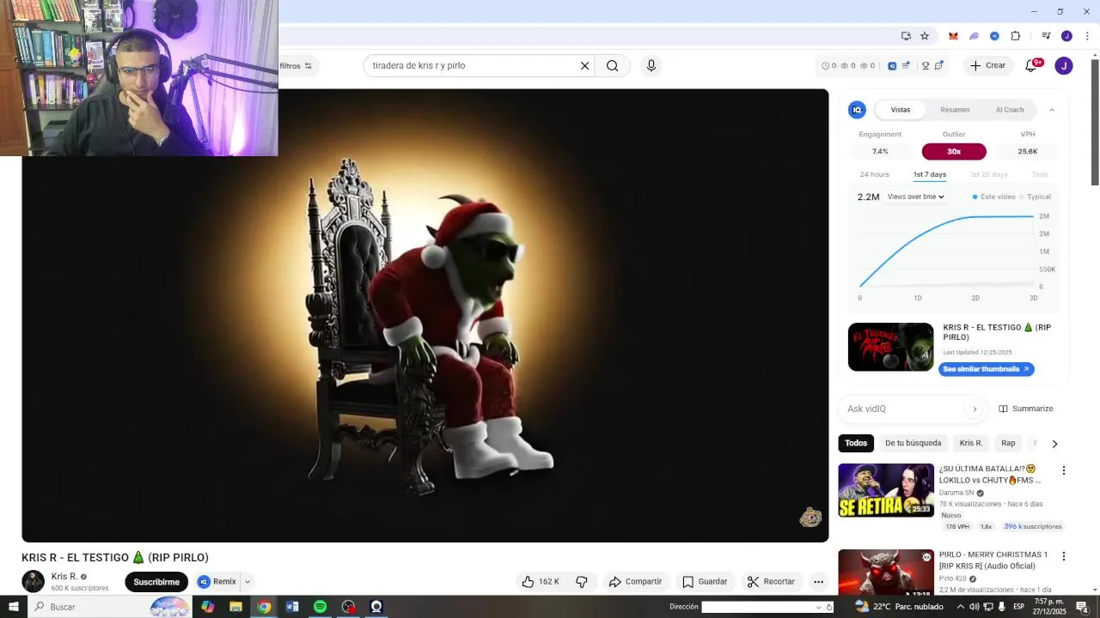Open the Chrome profile avatar
Viewport: 1100px width, 618px height.
click(1066, 36)
